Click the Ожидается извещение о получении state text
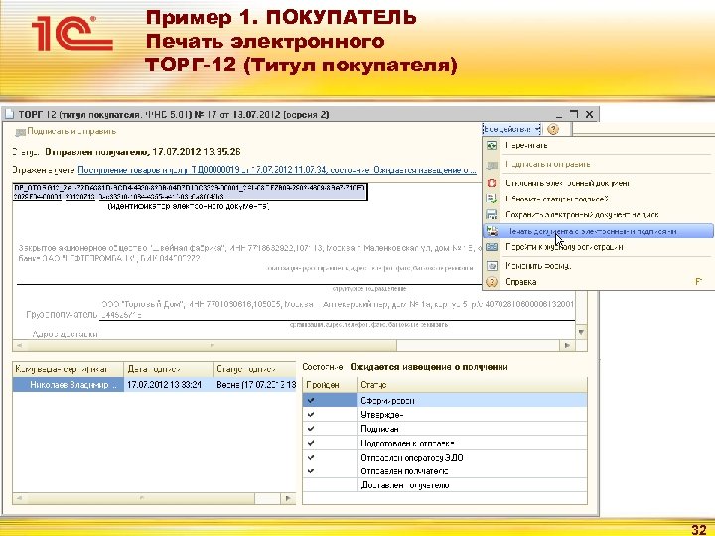This screenshot has width=715, height=536. click(429, 367)
